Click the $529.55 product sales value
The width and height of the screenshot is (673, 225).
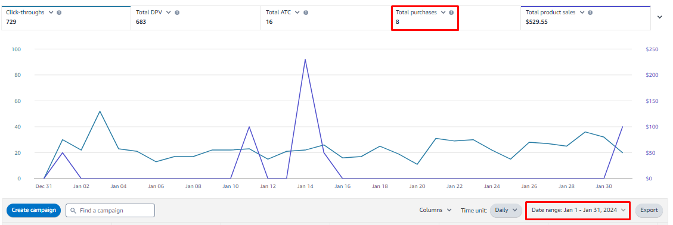coord(536,22)
